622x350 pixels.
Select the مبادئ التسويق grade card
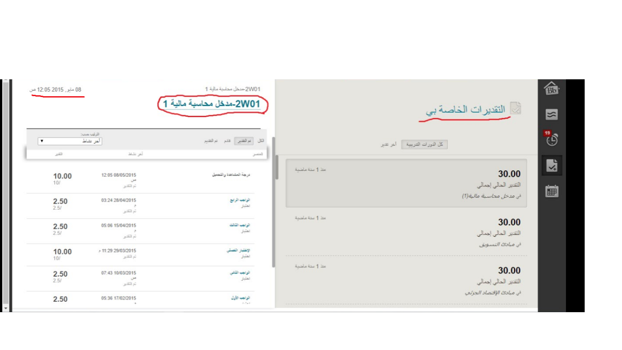click(406, 232)
